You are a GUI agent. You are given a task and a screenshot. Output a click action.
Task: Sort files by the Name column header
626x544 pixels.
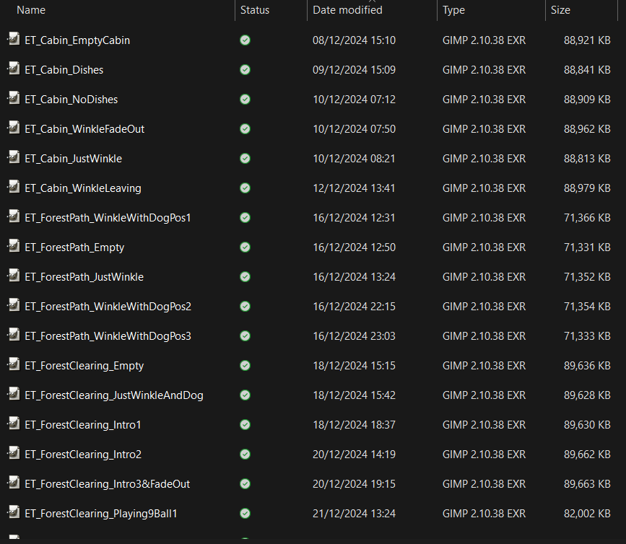coord(31,10)
